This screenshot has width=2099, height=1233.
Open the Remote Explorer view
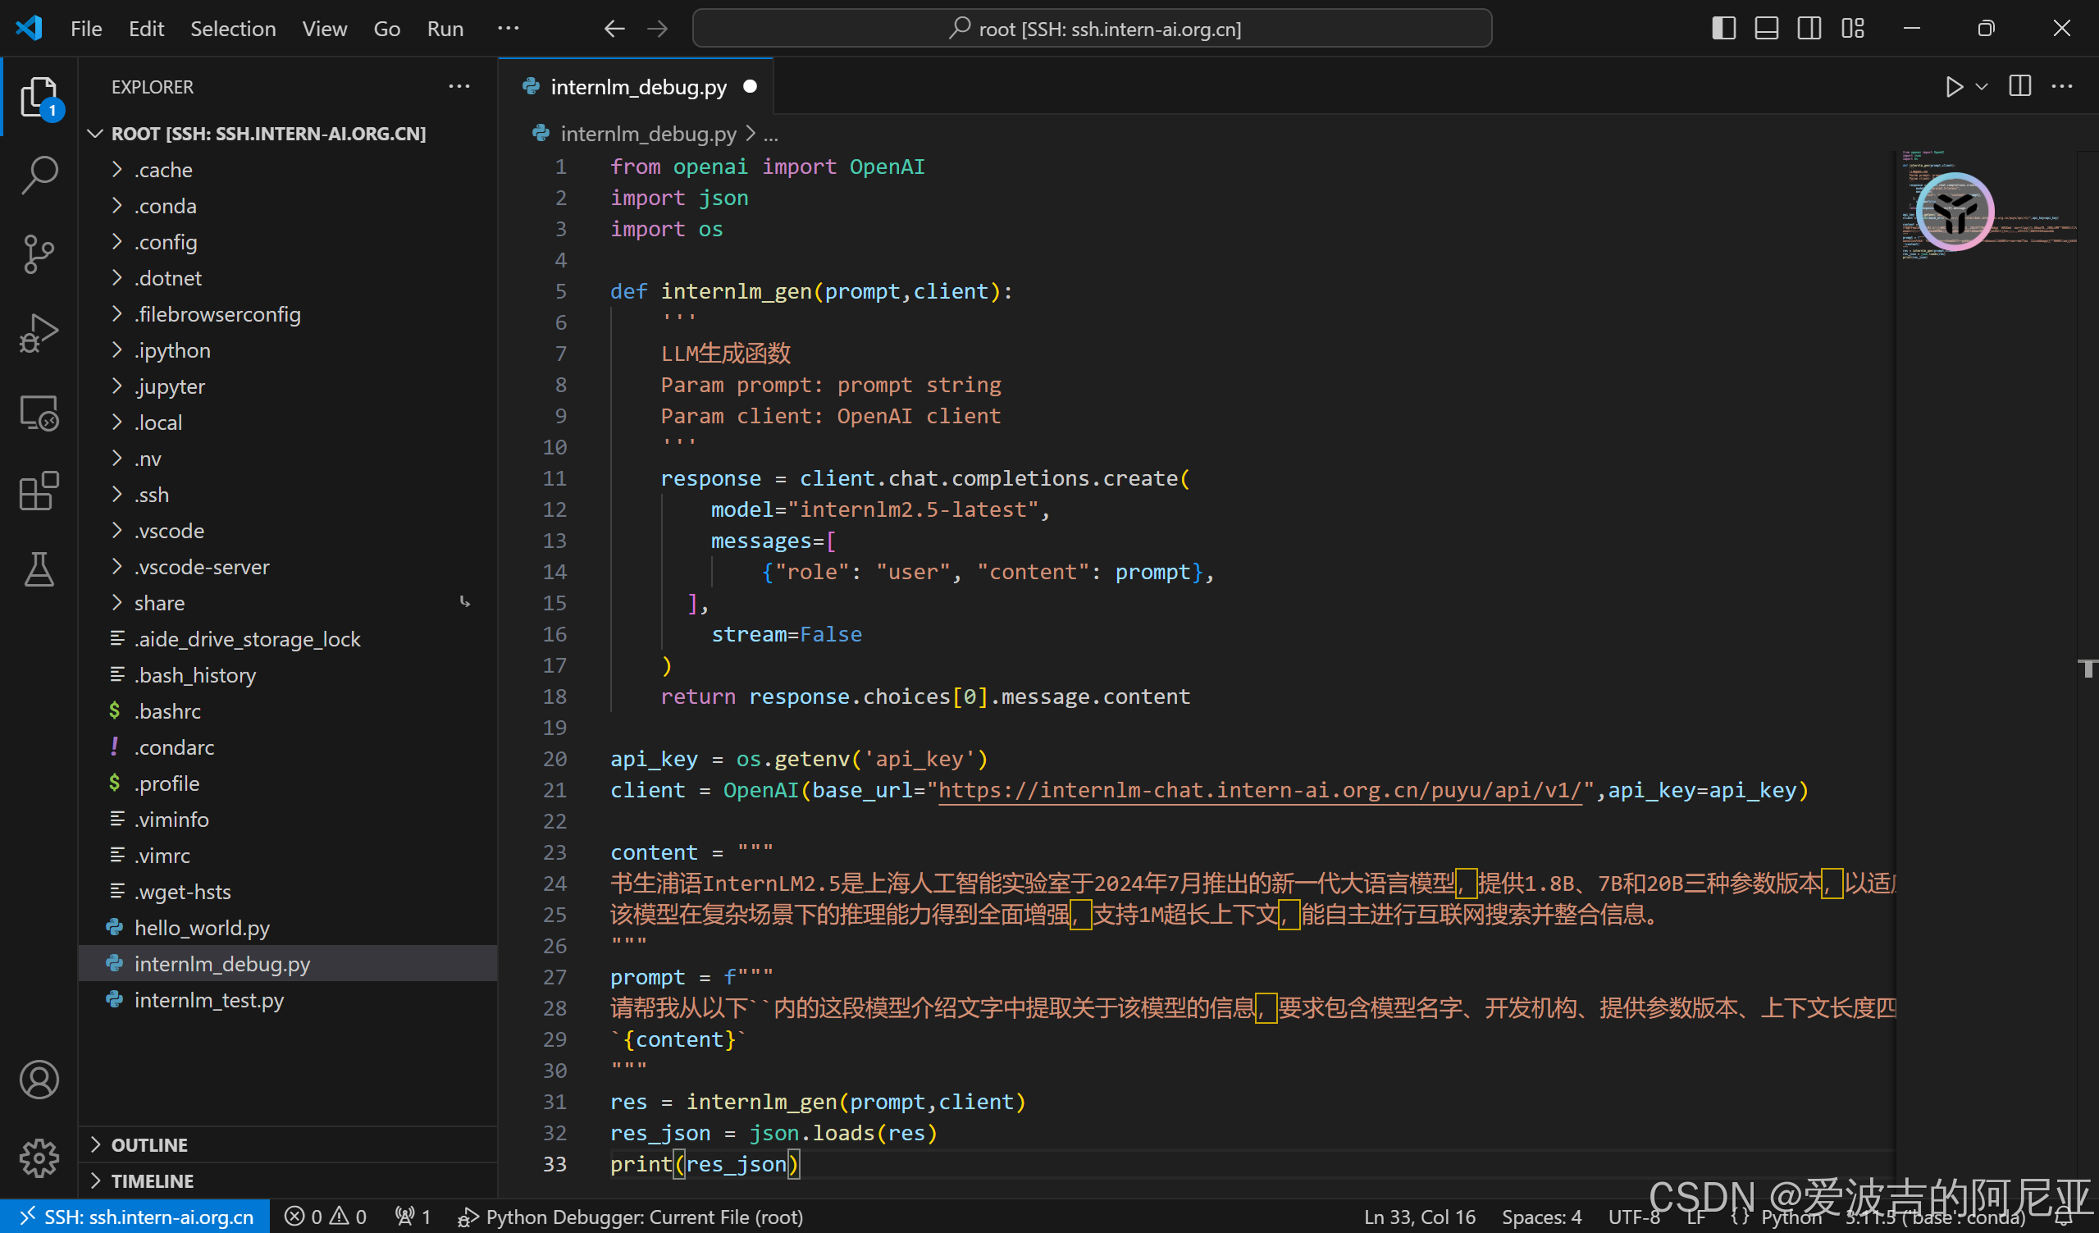(x=39, y=413)
